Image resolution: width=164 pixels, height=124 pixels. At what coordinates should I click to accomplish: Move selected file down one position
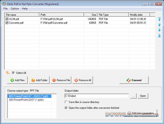tap(159, 30)
